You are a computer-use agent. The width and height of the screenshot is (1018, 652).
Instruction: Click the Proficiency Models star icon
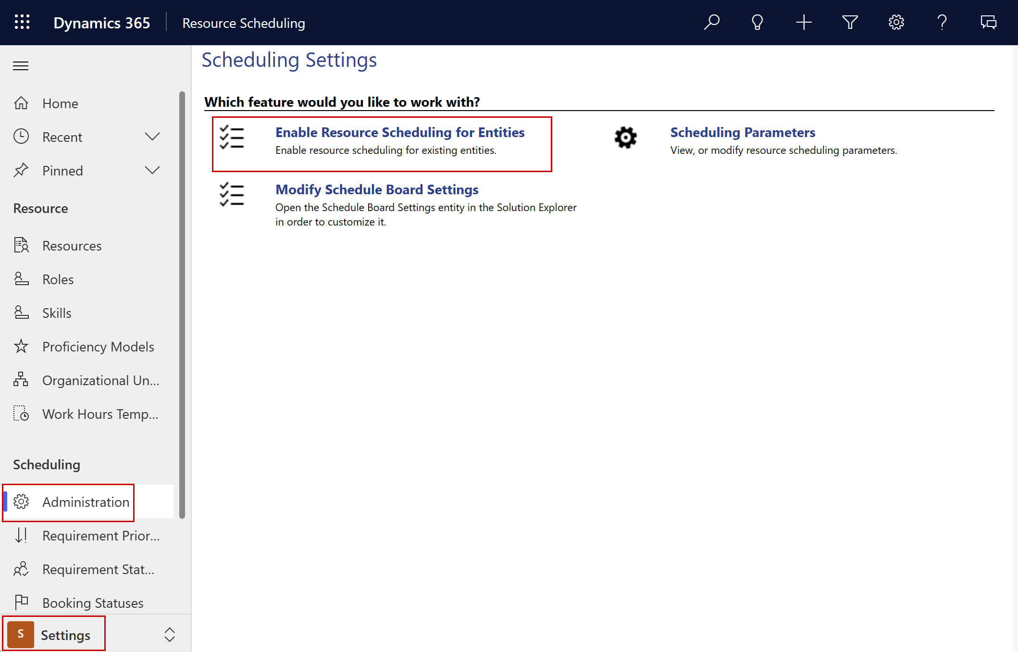pyautogui.click(x=21, y=346)
